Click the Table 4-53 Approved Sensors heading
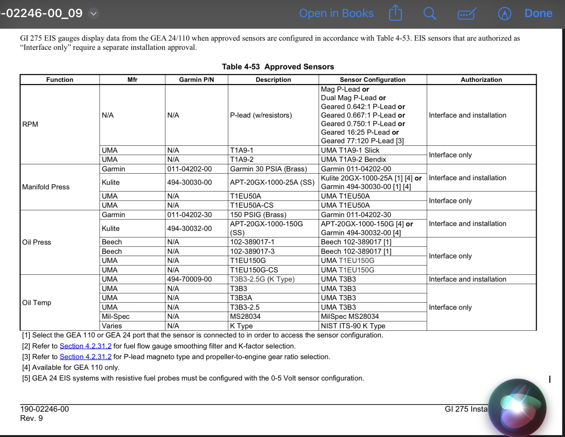 click(278, 67)
